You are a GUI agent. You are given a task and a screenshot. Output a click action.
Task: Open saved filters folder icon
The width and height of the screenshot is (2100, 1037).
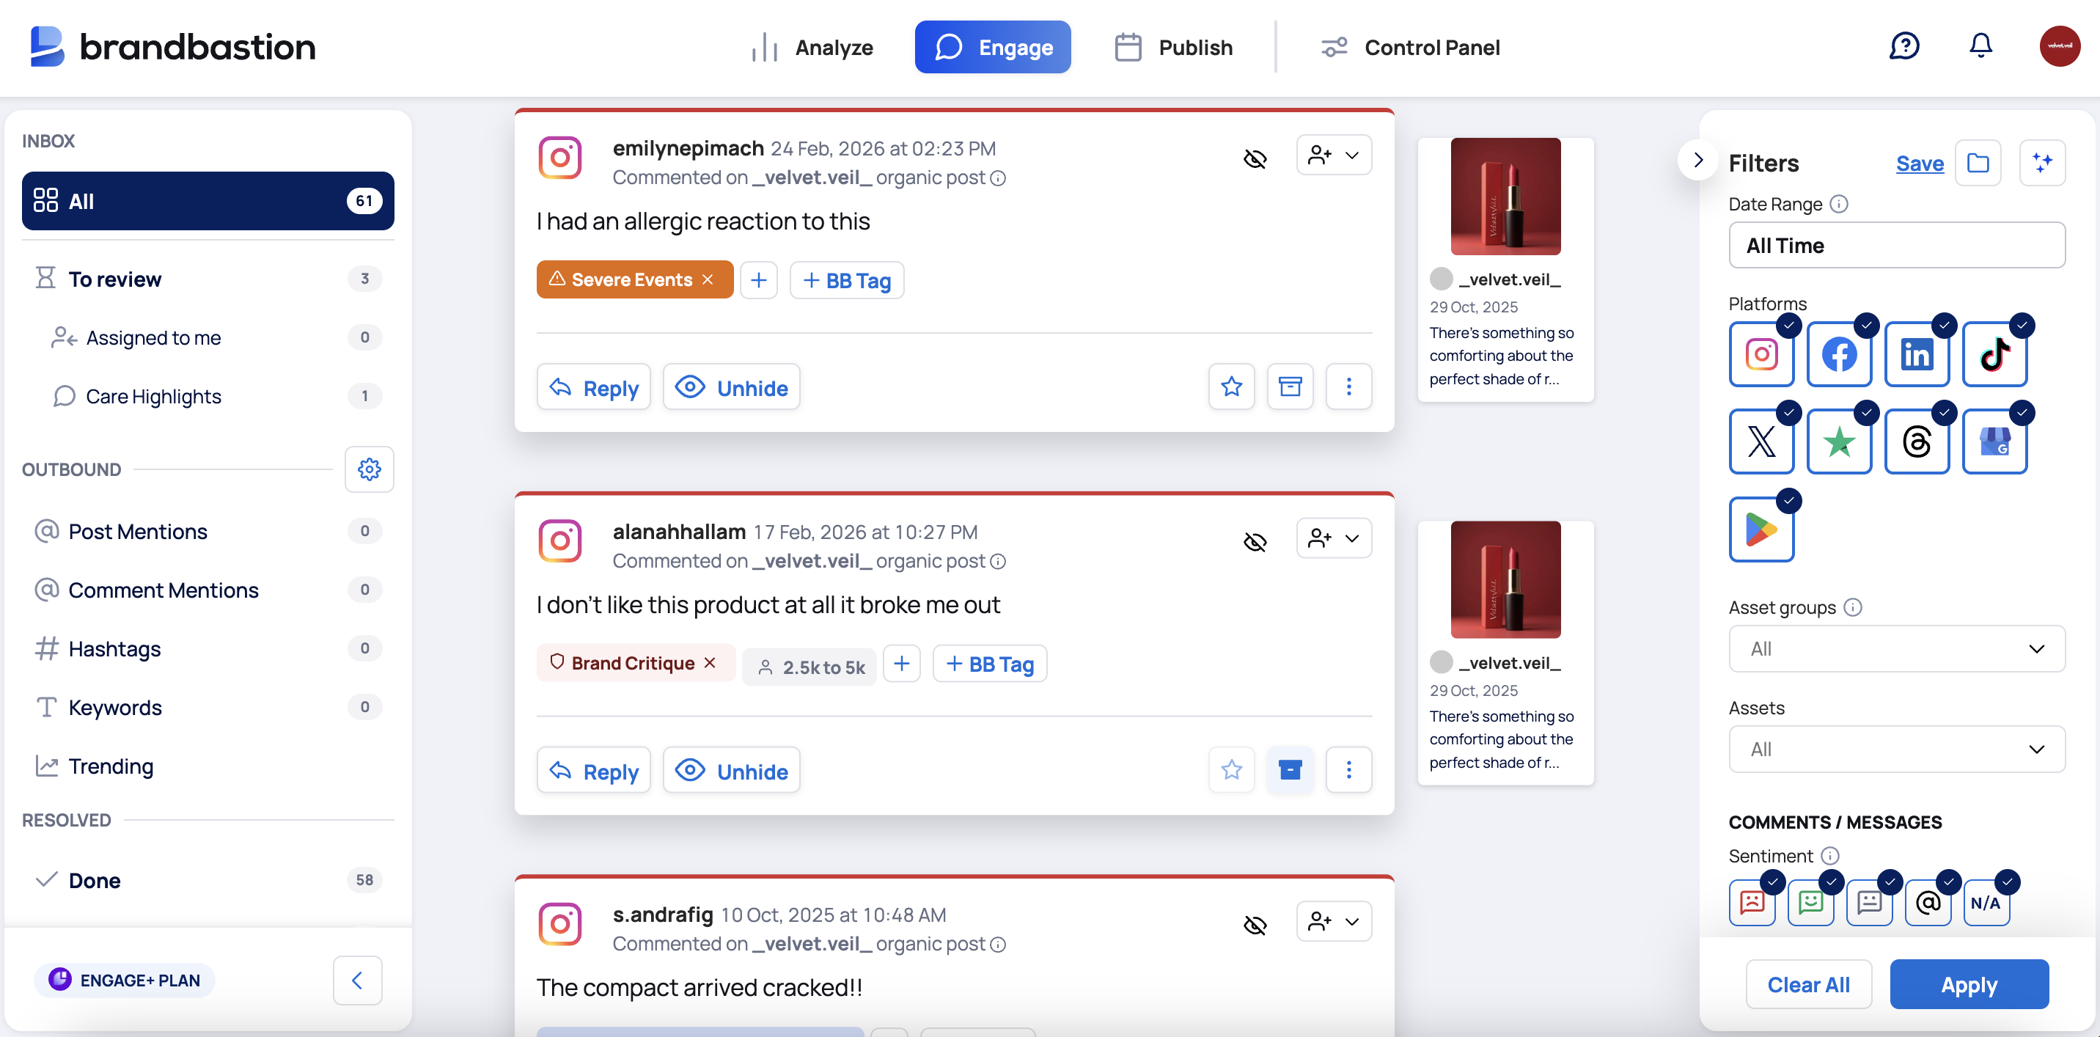pos(1978,163)
